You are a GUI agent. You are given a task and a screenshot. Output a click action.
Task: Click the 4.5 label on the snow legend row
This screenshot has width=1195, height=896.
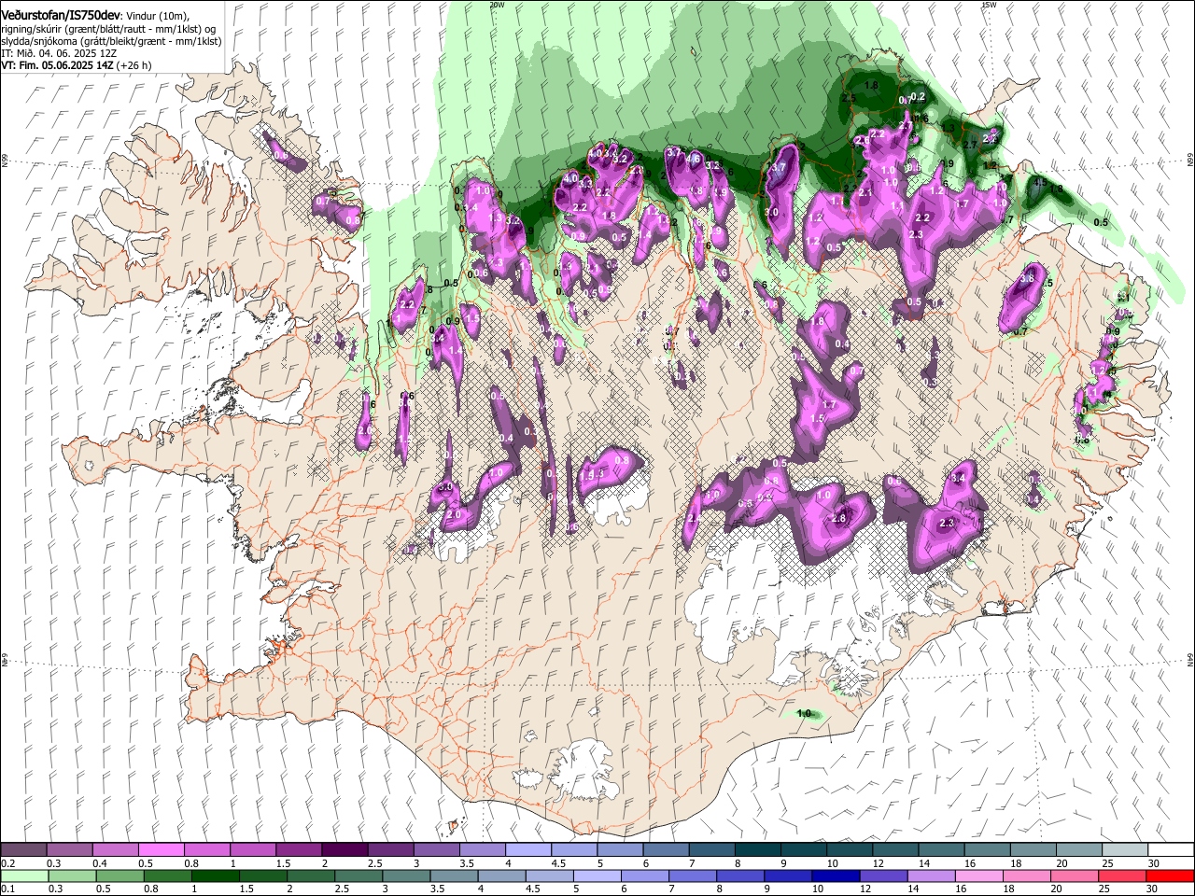point(558,863)
